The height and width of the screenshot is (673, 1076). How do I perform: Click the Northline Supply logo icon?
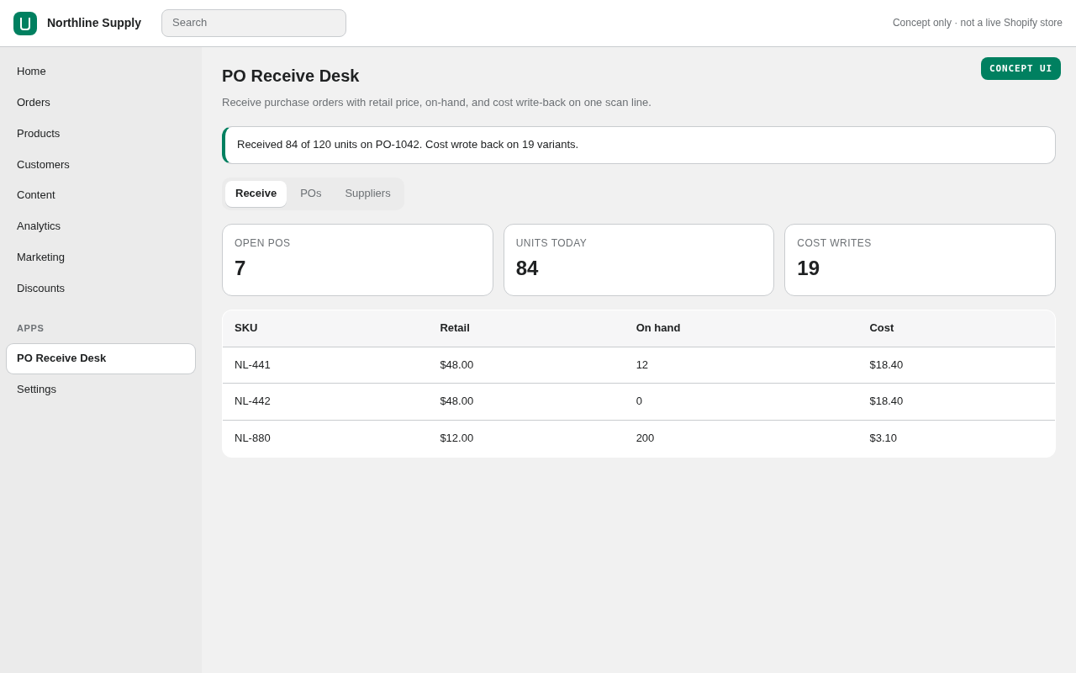click(x=25, y=24)
